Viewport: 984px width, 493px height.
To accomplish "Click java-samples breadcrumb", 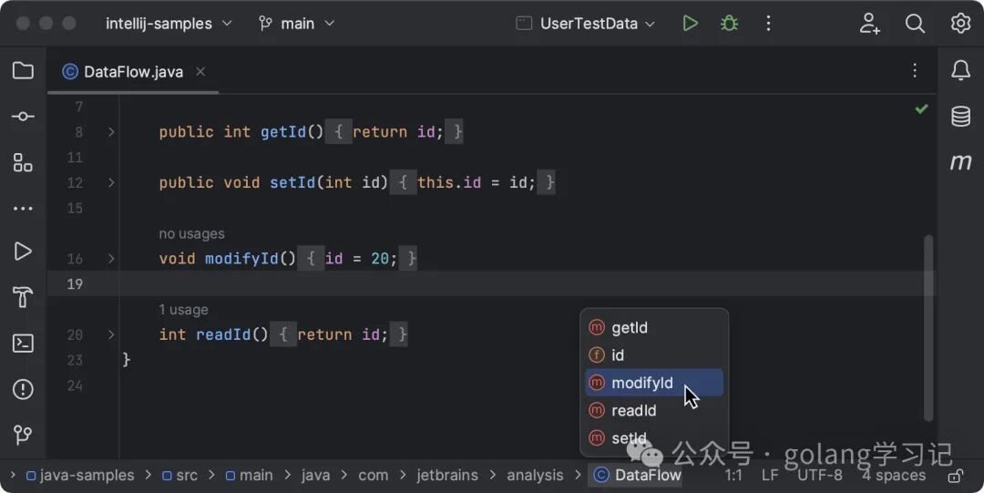I will [x=79, y=476].
